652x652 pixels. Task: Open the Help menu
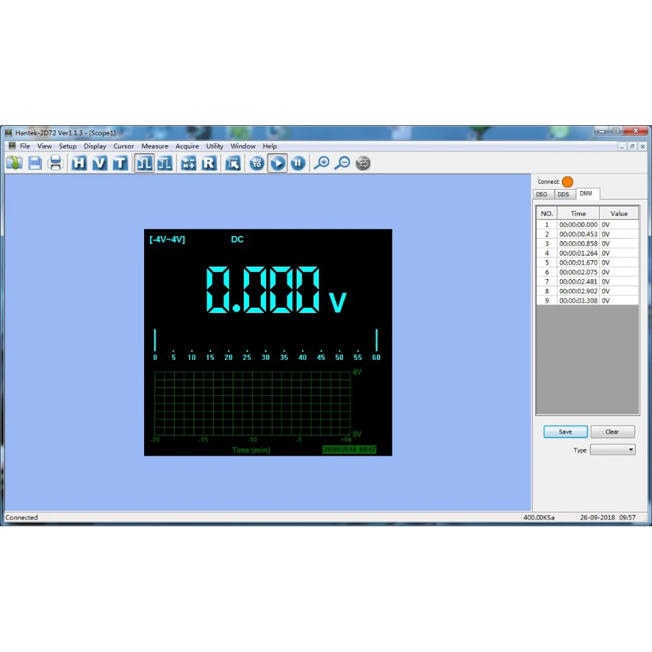tap(269, 146)
